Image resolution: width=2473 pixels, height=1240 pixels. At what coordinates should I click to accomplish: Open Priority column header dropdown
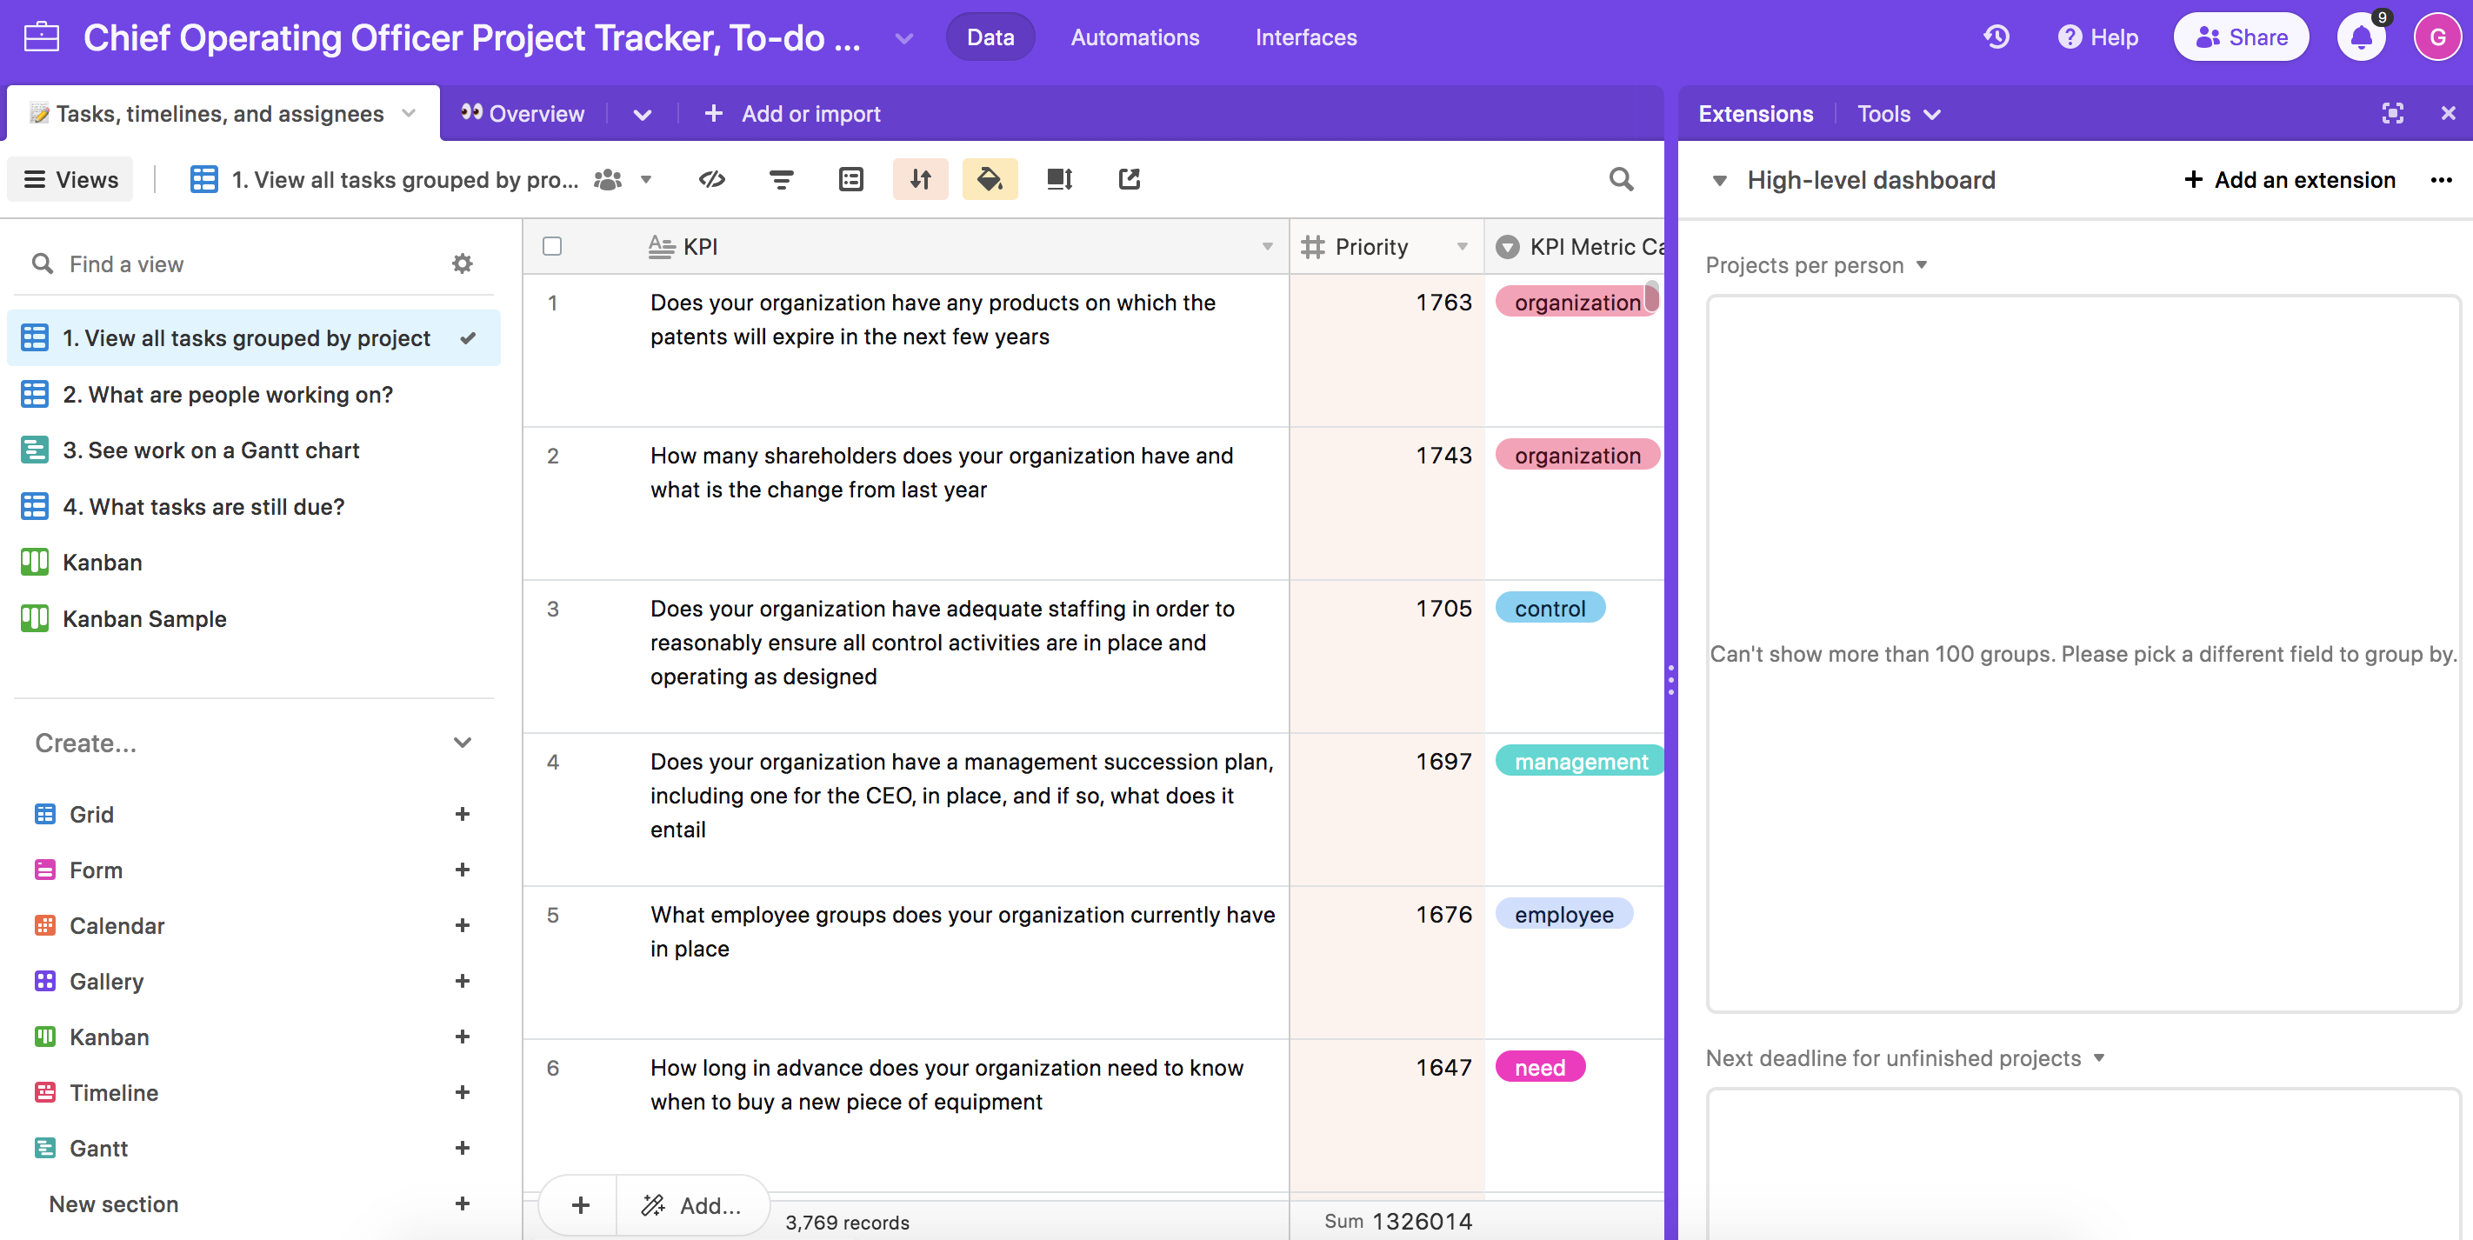pyautogui.click(x=1462, y=247)
